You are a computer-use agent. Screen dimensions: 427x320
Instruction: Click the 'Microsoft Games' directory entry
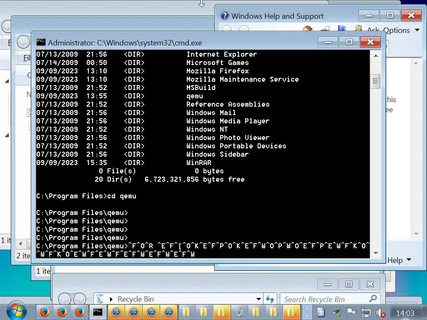click(217, 63)
